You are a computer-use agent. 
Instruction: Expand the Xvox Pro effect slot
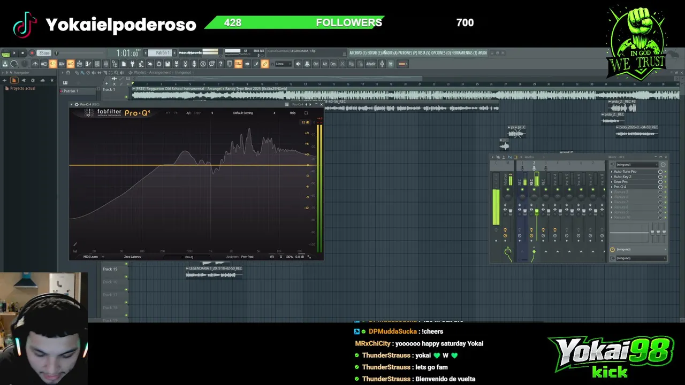point(612,182)
